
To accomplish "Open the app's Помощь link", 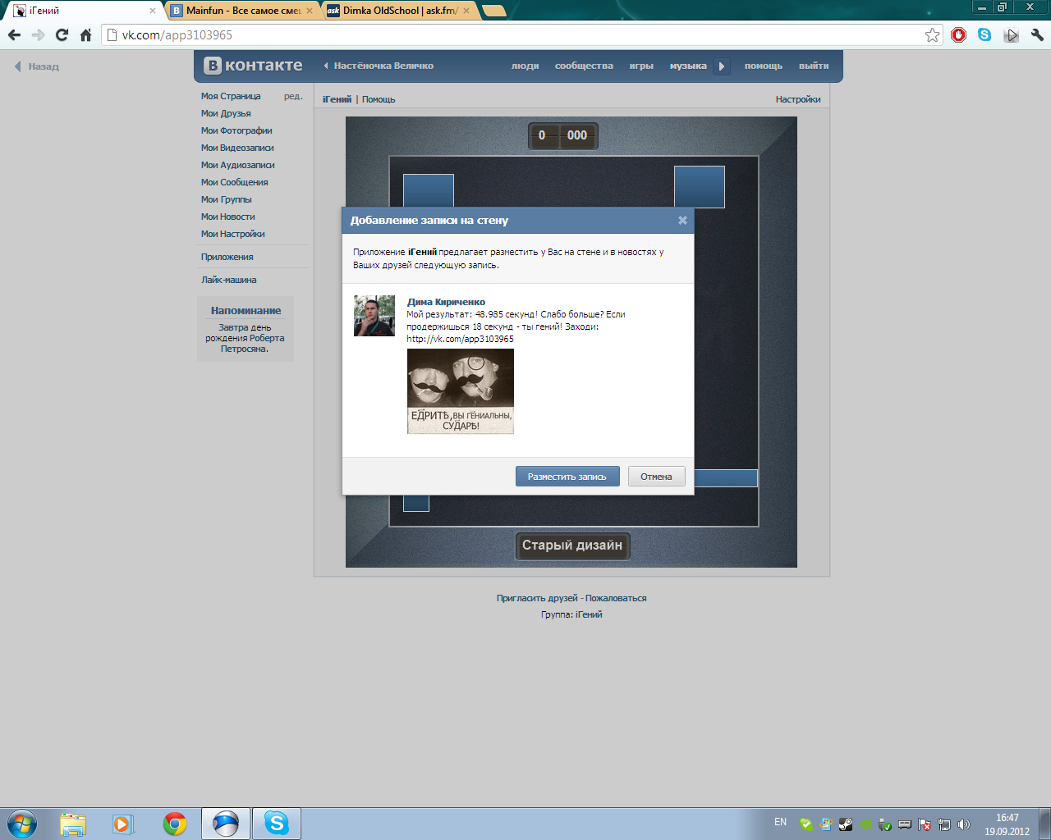I will [x=379, y=99].
